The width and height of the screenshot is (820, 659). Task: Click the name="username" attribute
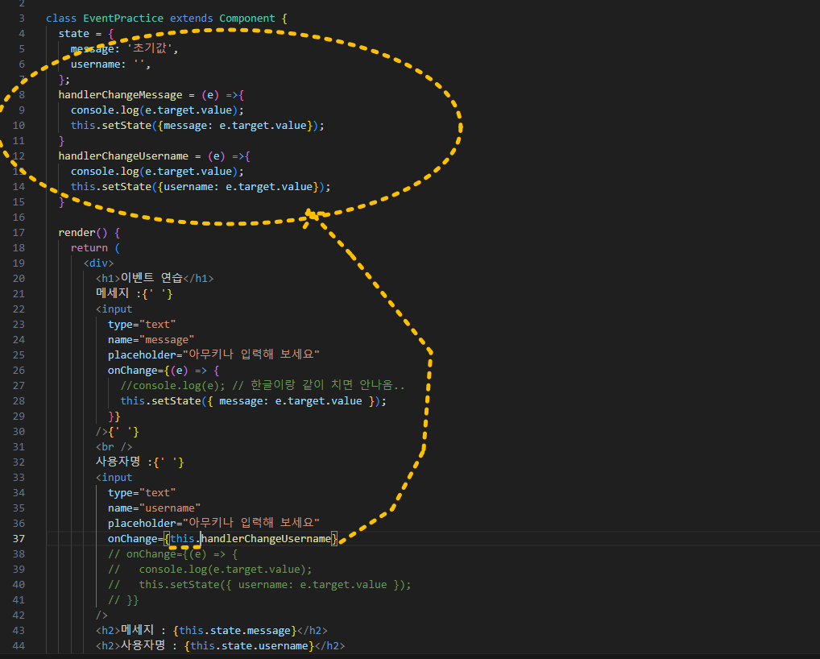coord(155,508)
